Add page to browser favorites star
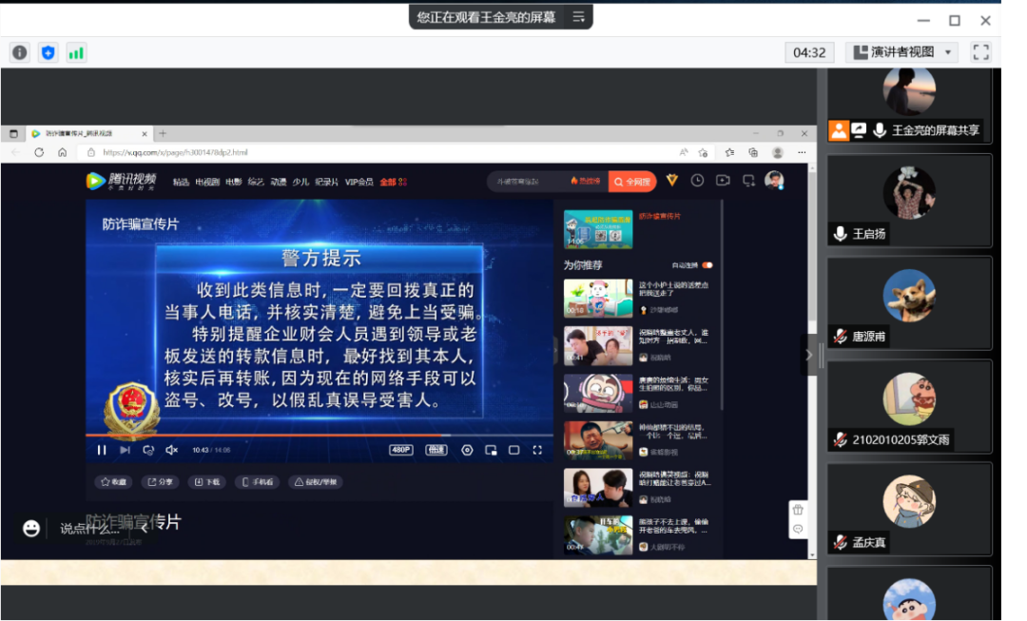Image resolution: width=1027 pixels, height=621 pixels. [x=703, y=152]
